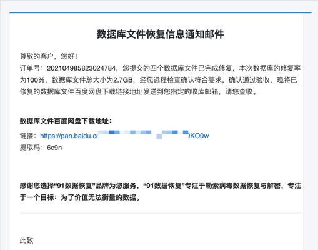
Task: Click the bold heading 数据库文件百度网盘下载地址
Action: 64,121
